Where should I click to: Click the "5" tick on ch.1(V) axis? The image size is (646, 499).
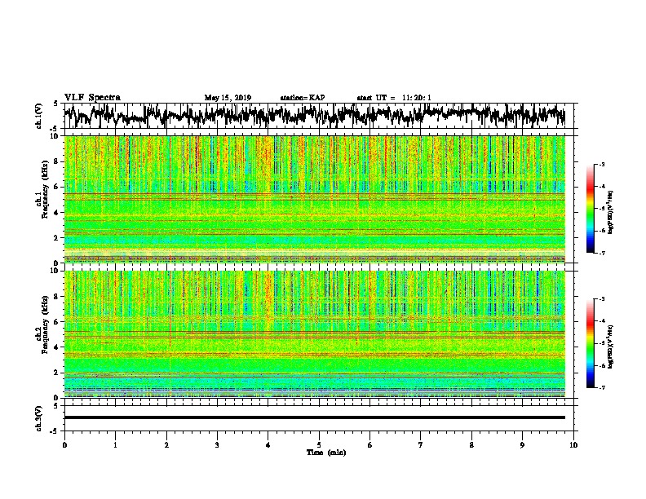(56, 104)
